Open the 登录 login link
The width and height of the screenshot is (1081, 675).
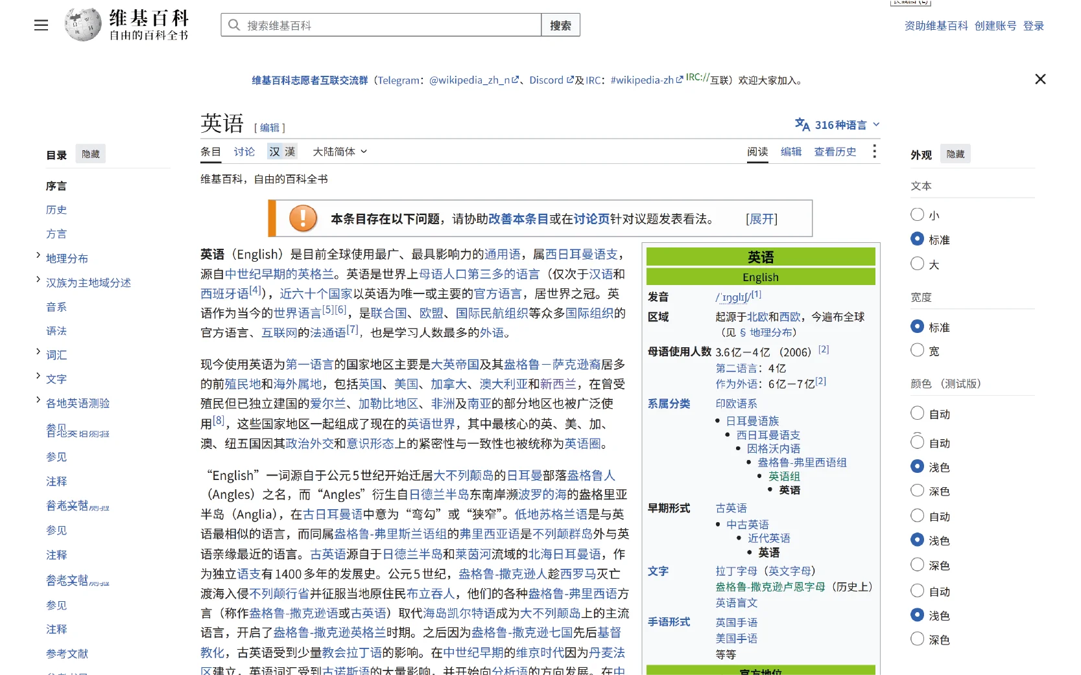click(1034, 26)
